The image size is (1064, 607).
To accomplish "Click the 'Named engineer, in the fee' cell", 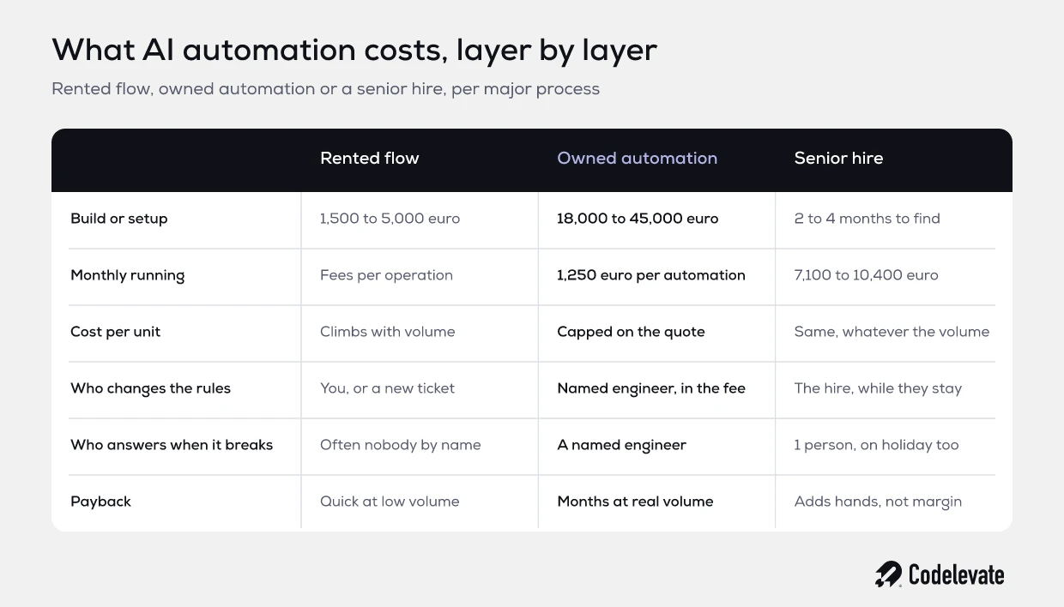I will click(x=651, y=388).
